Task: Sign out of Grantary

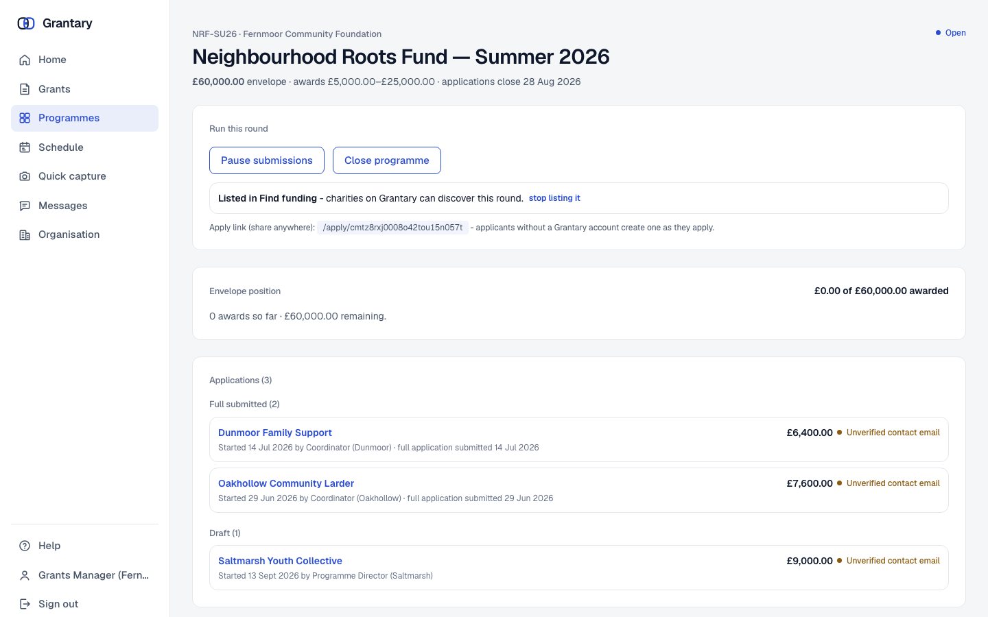Action: (x=84, y=604)
